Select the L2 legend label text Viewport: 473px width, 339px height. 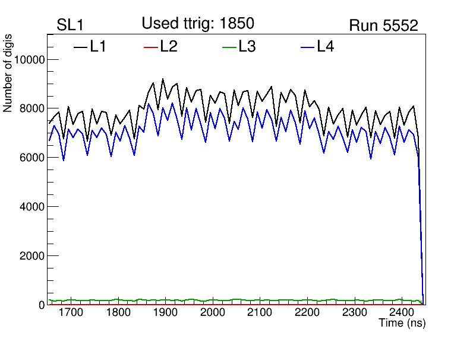tap(169, 46)
